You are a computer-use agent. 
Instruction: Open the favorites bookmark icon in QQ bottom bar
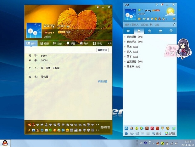point(148,133)
